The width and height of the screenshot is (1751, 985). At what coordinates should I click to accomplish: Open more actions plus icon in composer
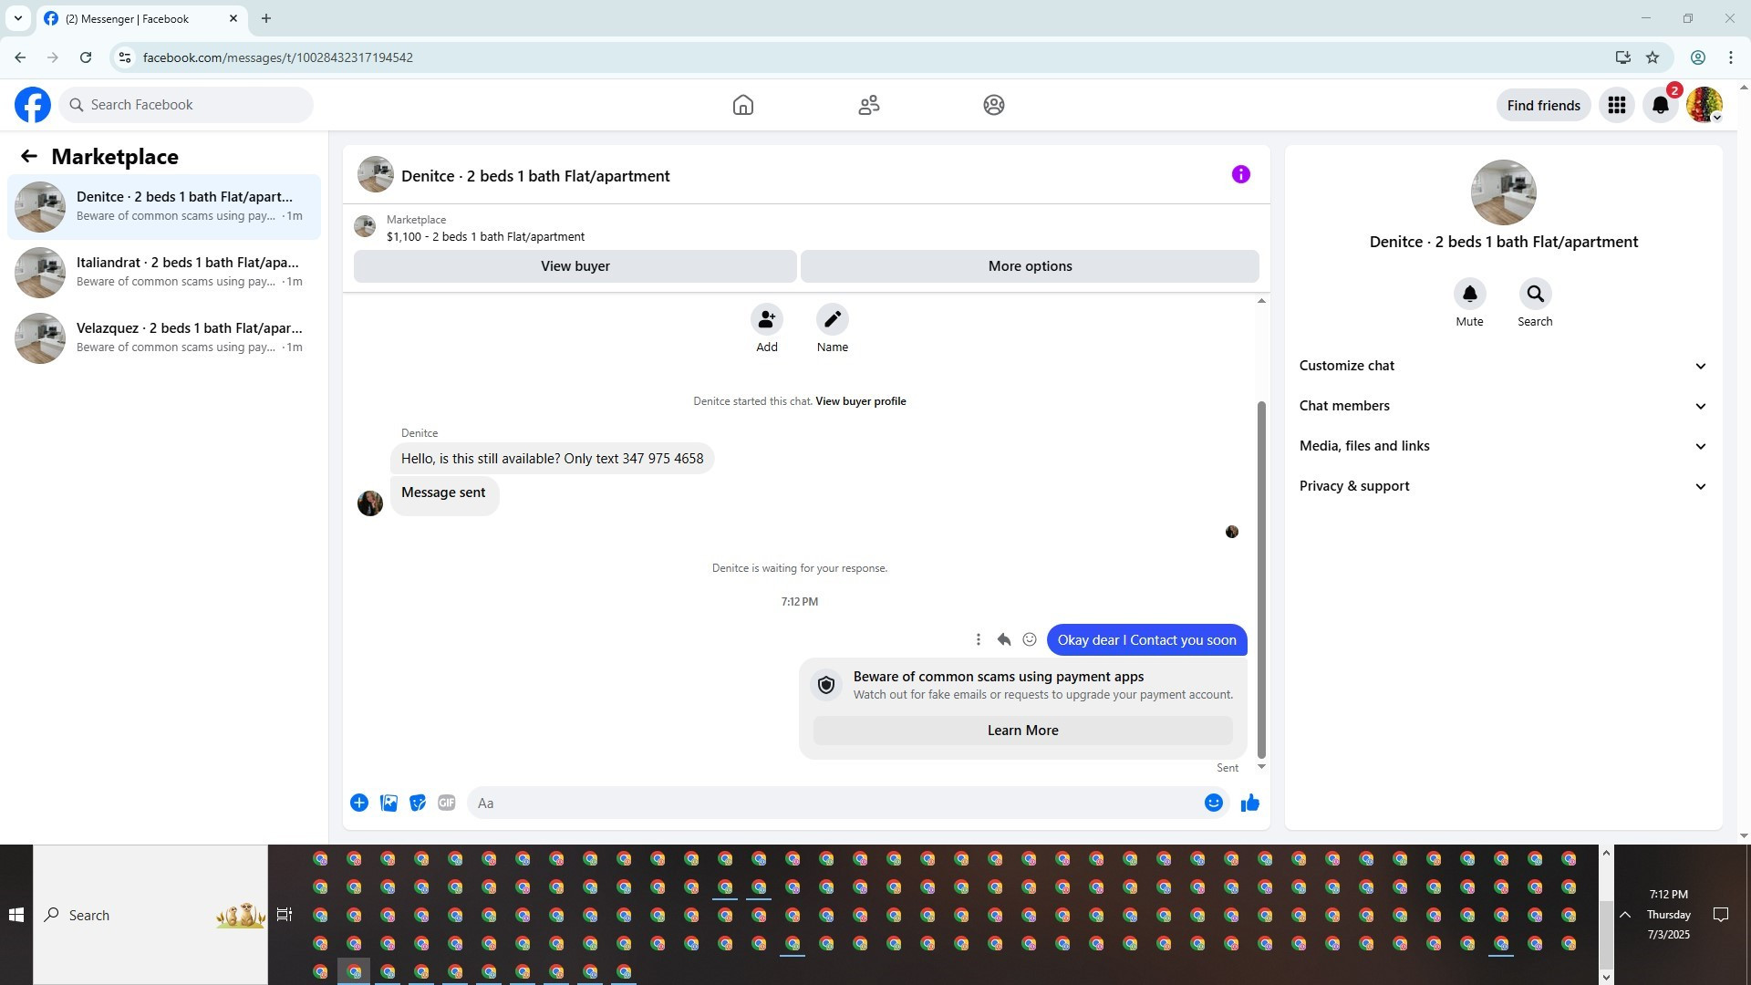tap(359, 803)
